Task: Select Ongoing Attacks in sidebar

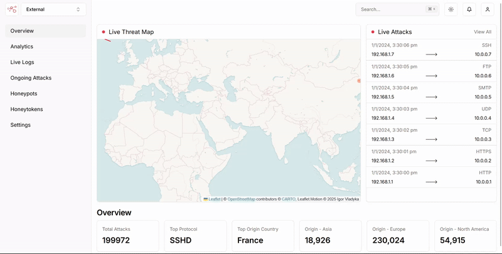Action: pos(31,78)
